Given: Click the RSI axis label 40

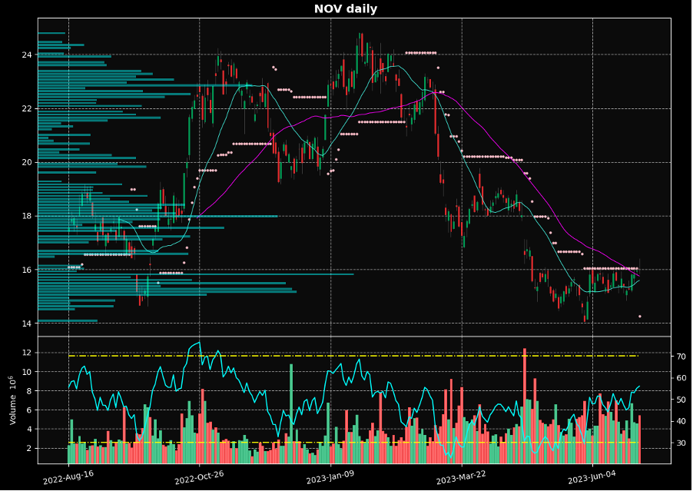Looking at the screenshot, I should (x=681, y=421).
